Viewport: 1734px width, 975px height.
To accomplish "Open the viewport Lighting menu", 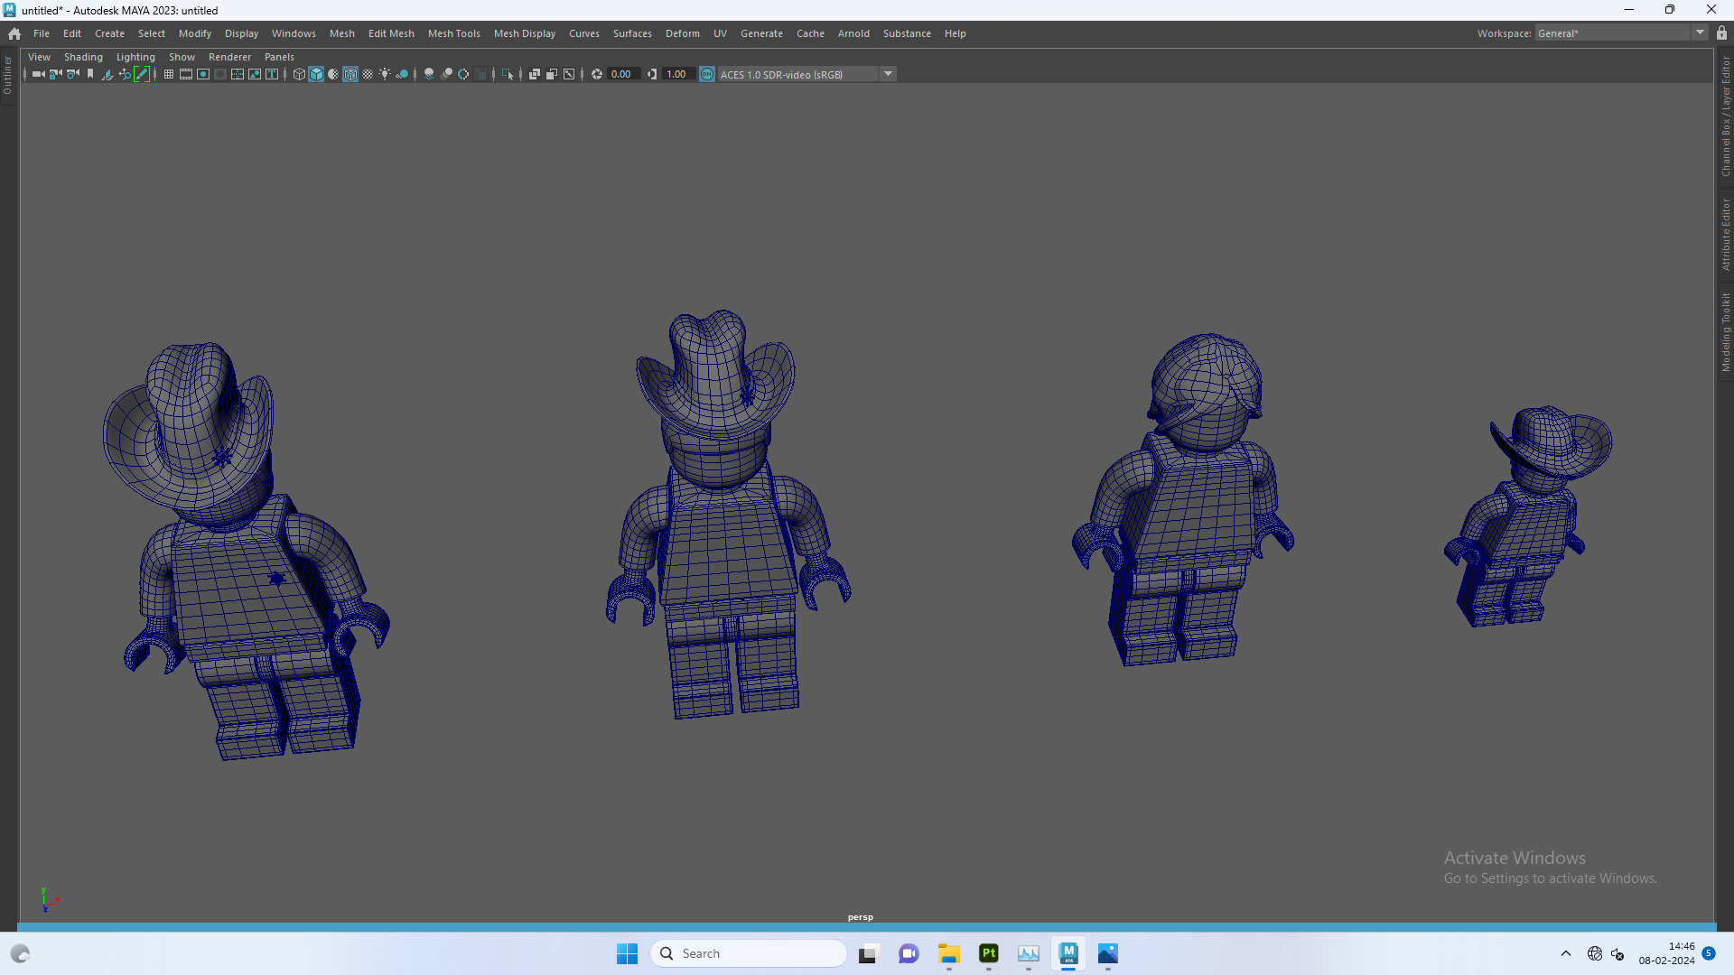I will (x=135, y=57).
